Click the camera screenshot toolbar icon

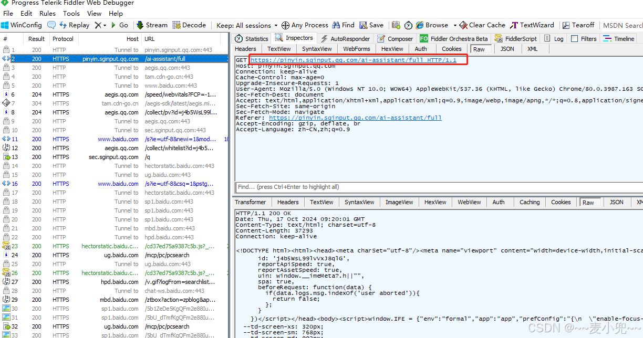coord(396,25)
